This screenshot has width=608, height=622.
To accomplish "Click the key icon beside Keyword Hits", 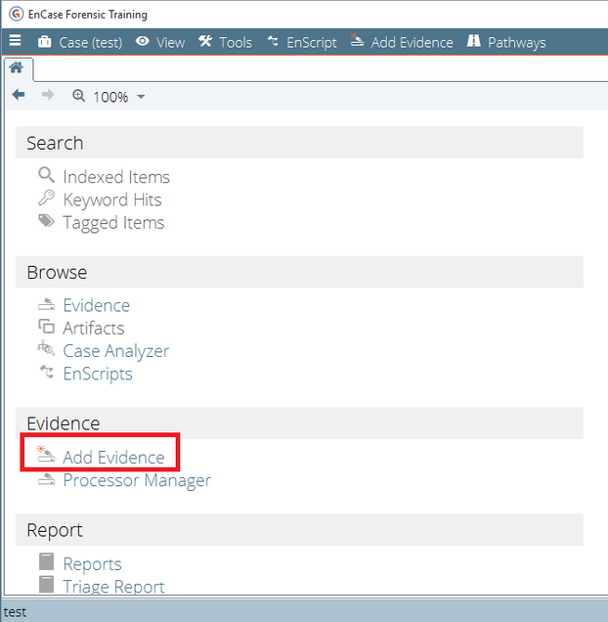I will coord(46,199).
